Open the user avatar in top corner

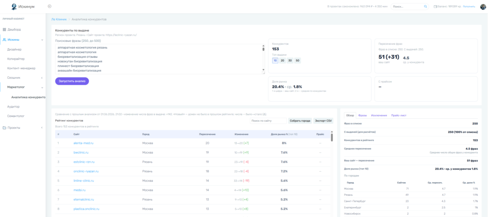coord(483,6)
